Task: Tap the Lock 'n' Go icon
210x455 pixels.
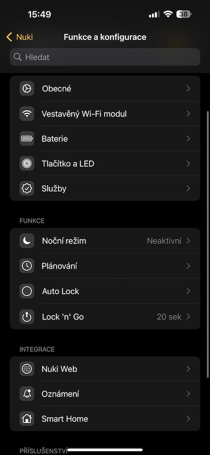Action: [x=27, y=316]
